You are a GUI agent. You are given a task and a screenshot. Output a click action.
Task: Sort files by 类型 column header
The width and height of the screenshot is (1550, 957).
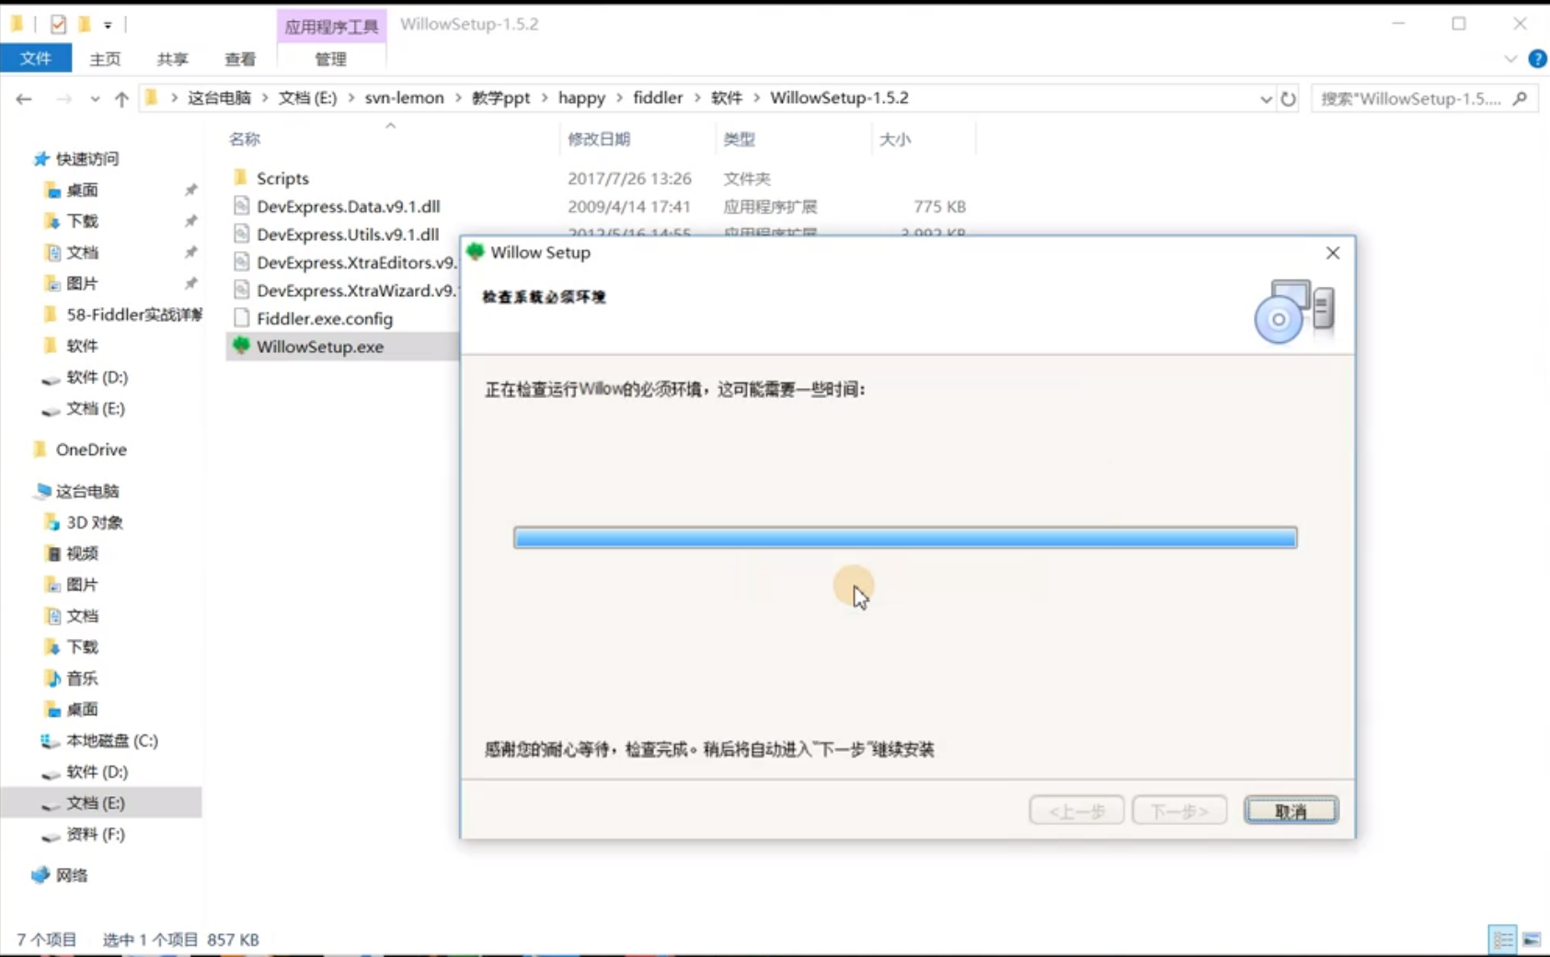pos(739,139)
